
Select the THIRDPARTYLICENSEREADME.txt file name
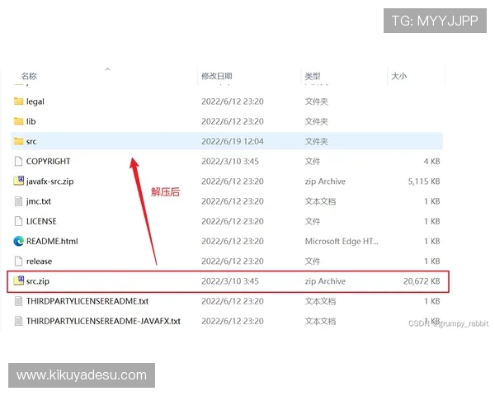(x=87, y=301)
